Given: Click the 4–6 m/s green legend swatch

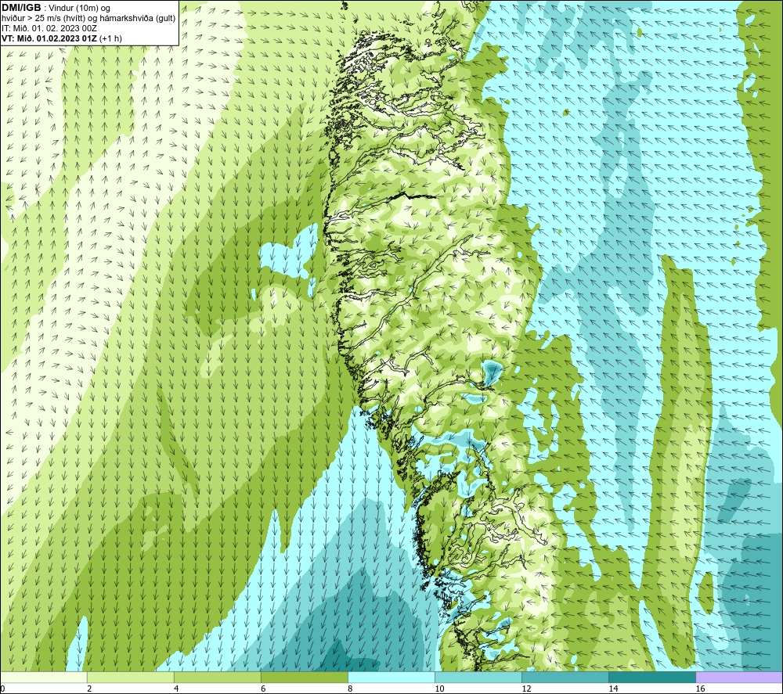Looking at the screenshot, I should pyautogui.click(x=218, y=677).
